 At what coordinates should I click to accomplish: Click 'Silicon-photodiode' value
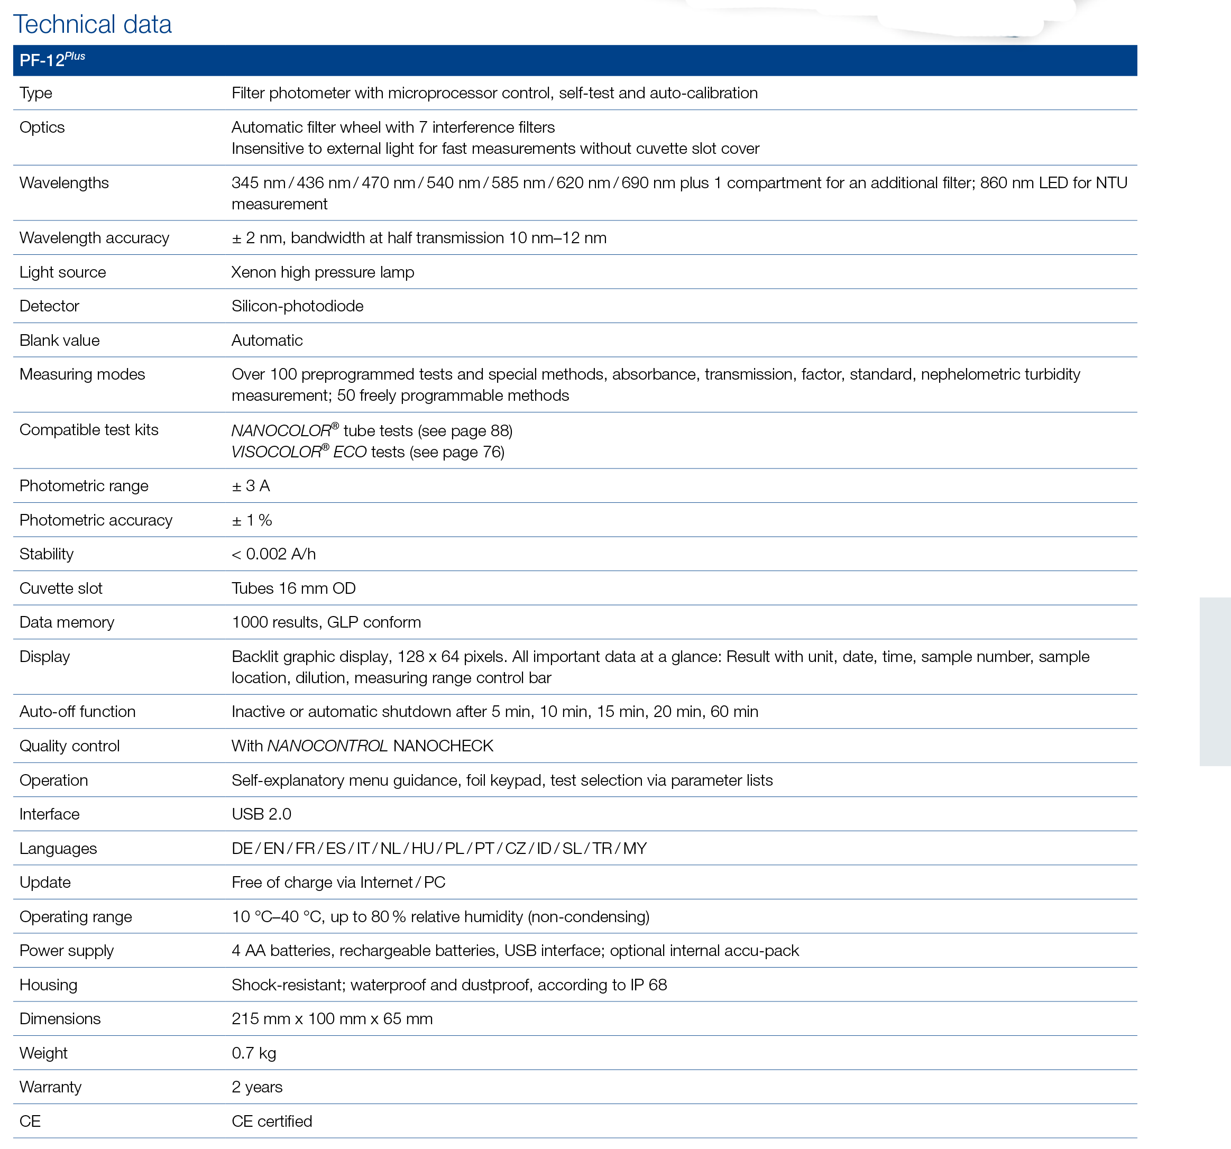tap(297, 306)
